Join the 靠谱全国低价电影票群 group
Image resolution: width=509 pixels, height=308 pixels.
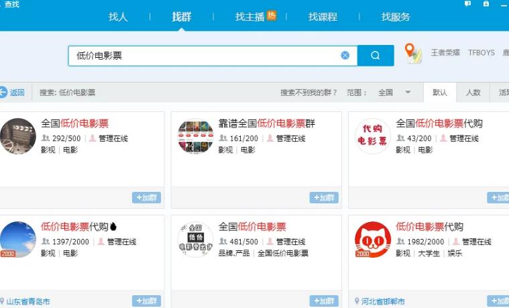(x=324, y=198)
